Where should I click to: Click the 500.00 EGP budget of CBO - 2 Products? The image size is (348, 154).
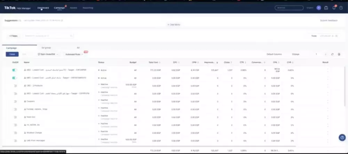pyautogui.click(x=131, y=84)
